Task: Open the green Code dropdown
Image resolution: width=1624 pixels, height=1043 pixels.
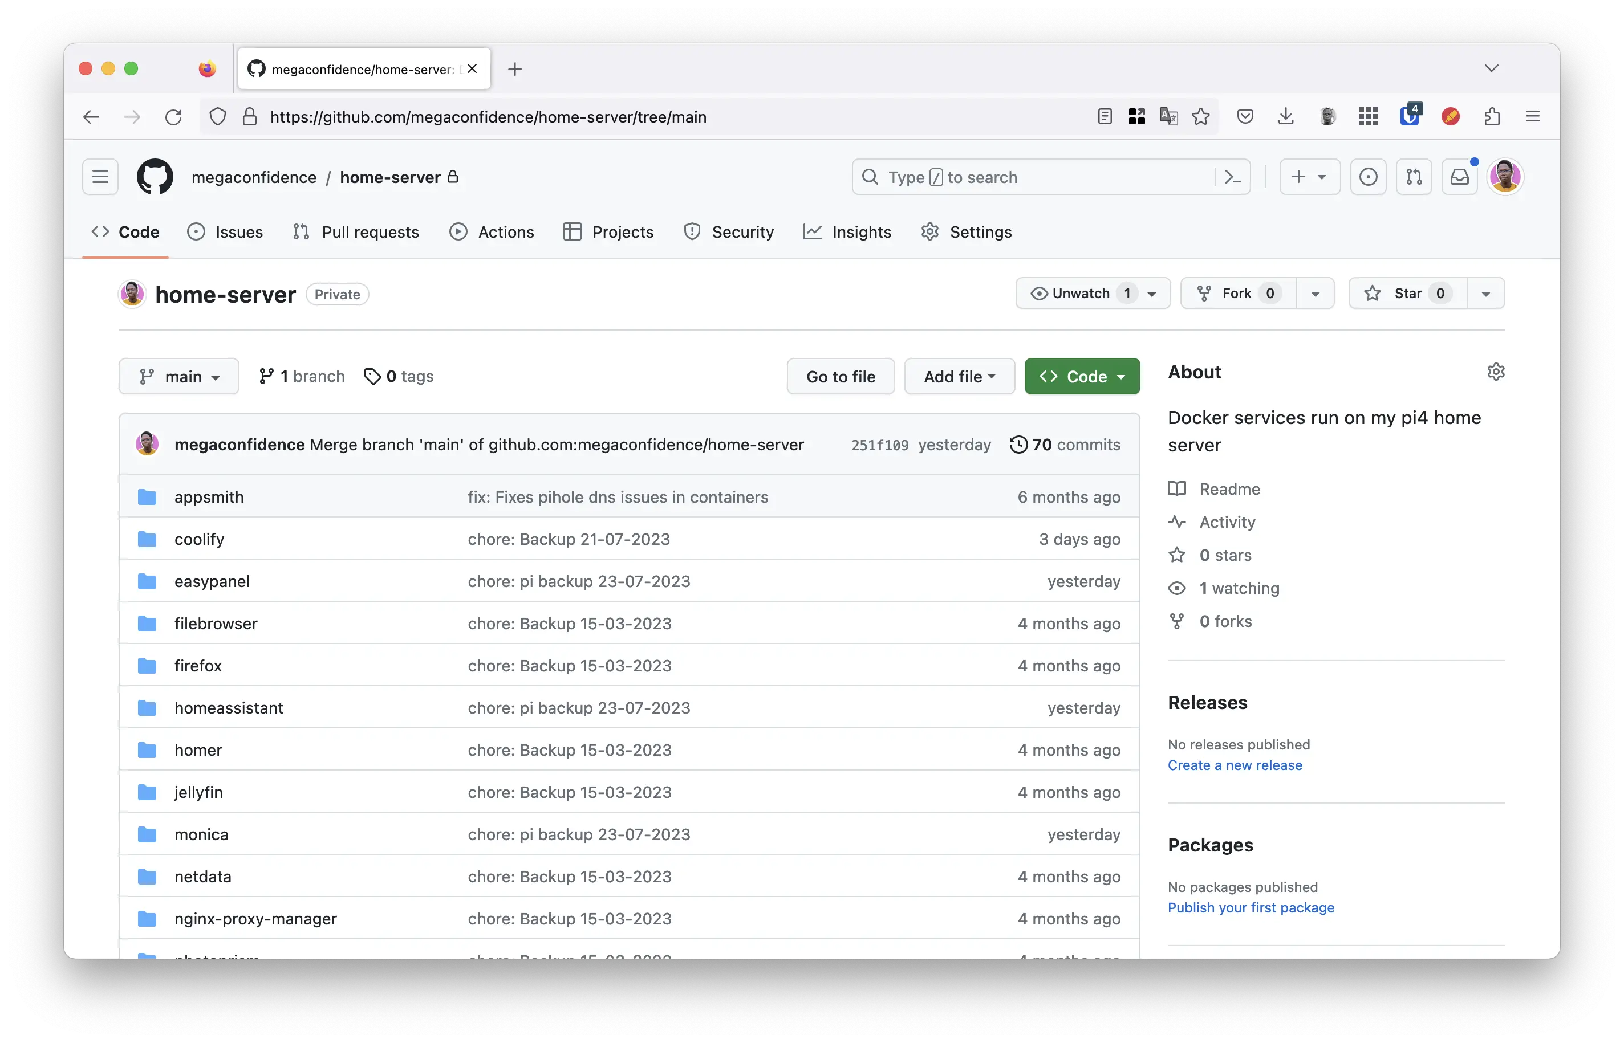Action: 1081,376
